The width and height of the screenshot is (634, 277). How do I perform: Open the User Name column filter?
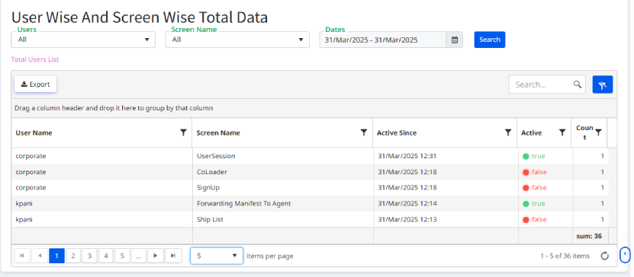183,132
